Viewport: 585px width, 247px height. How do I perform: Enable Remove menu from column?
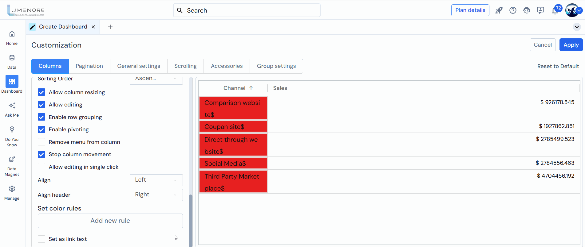42,142
